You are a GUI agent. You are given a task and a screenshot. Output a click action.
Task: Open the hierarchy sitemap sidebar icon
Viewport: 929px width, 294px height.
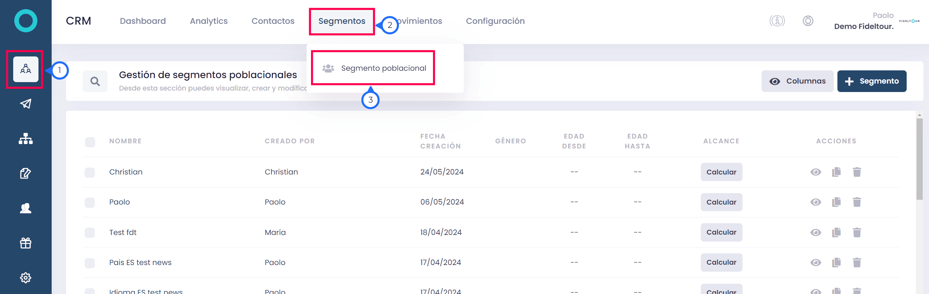click(x=26, y=139)
